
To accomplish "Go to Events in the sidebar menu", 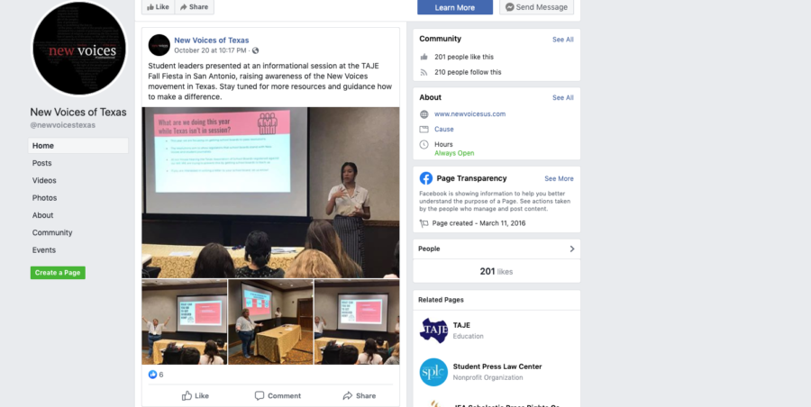I will coord(44,249).
